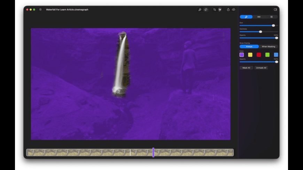Select the eraser tool in toolbar
The width and height of the screenshot is (303, 170).
[206, 10]
